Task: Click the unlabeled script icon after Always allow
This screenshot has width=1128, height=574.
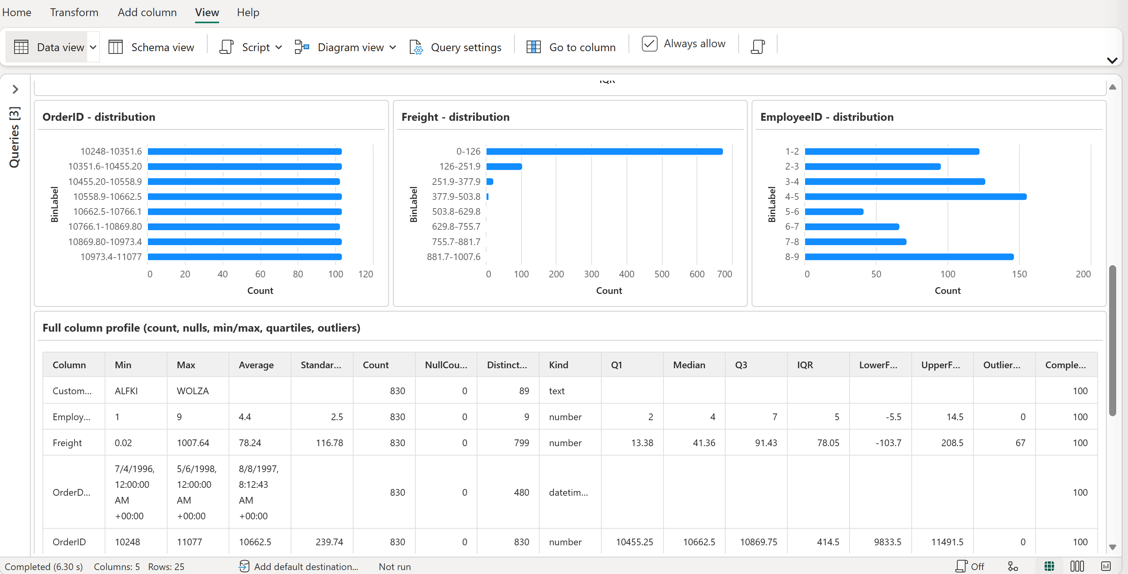Action: [758, 46]
